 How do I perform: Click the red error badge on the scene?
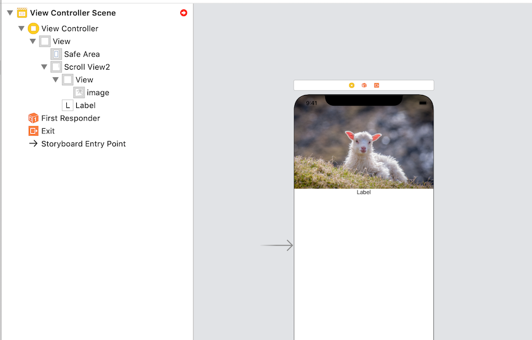183,12
